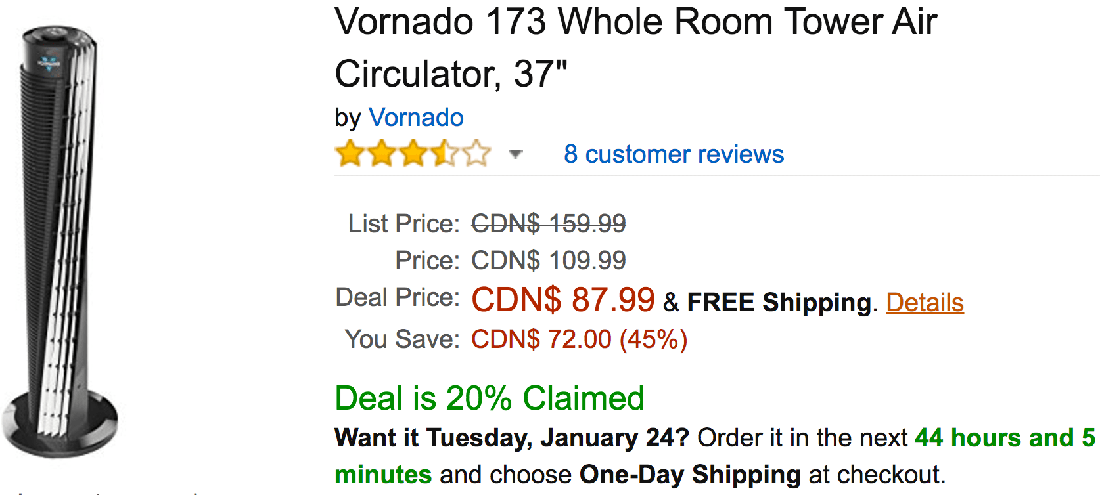Viewport: 1100px width, 495px height.
Task: Click the half-filled fourth rating star
Action: point(445,154)
